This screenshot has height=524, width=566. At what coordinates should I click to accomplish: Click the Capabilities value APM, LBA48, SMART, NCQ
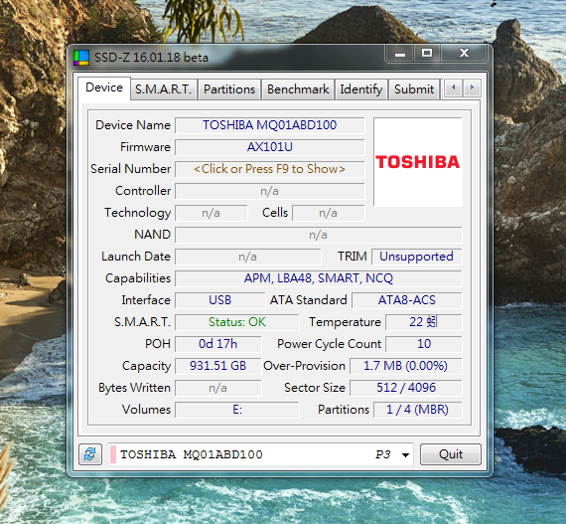[319, 278]
